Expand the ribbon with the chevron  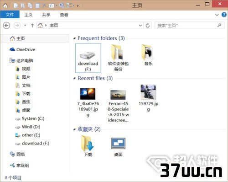coord(217,15)
